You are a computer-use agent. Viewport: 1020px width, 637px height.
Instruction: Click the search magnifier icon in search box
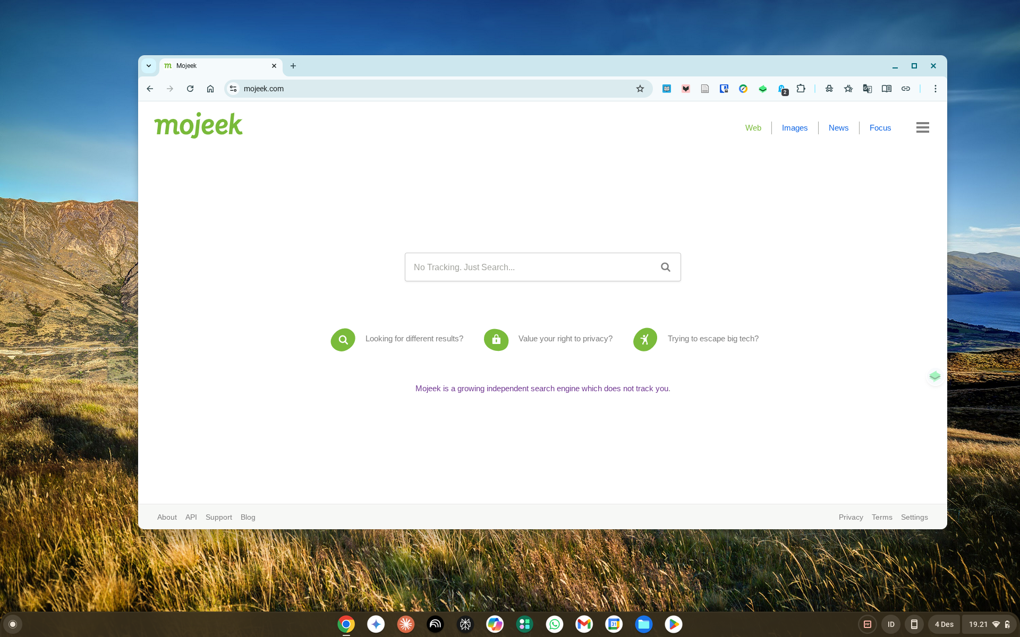click(x=665, y=267)
